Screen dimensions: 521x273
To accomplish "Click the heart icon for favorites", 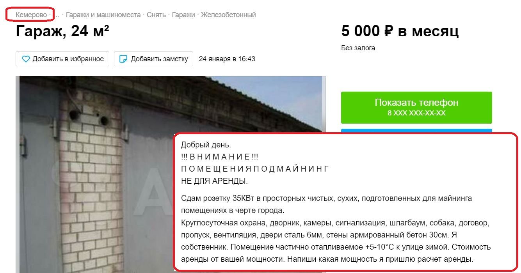I will pyautogui.click(x=26, y=59).
